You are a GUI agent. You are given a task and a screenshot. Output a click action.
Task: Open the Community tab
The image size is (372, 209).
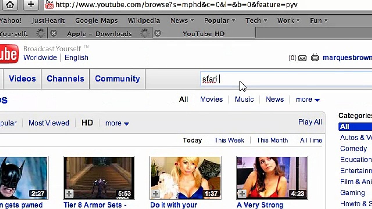(x=117, y=79)
